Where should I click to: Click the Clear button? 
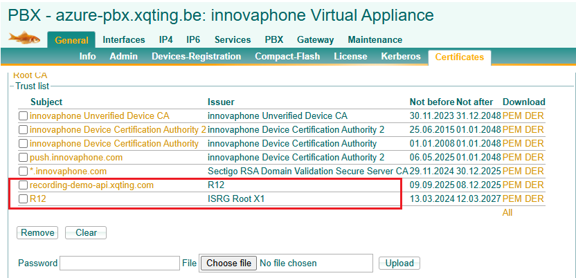(86, 233)
